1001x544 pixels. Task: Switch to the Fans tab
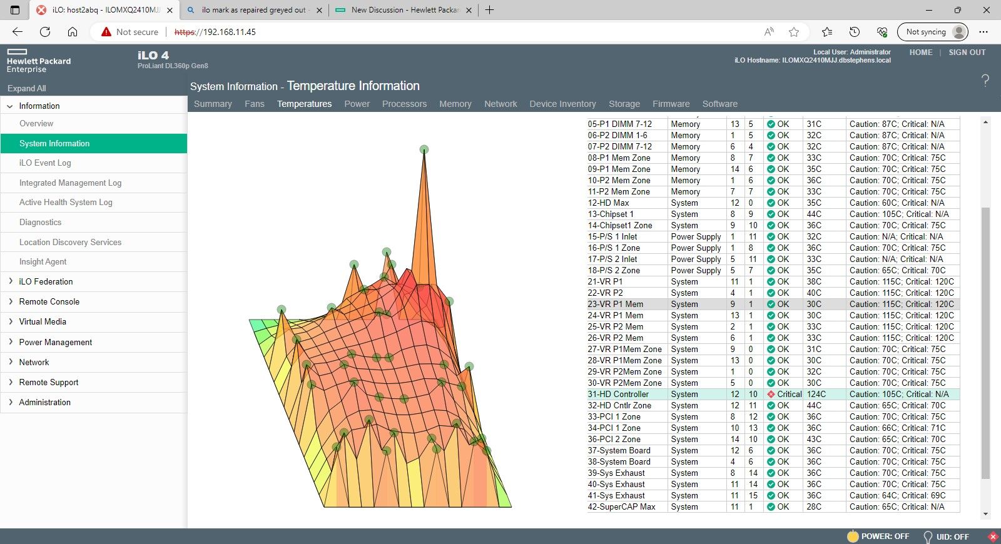(x=254, y=104)
